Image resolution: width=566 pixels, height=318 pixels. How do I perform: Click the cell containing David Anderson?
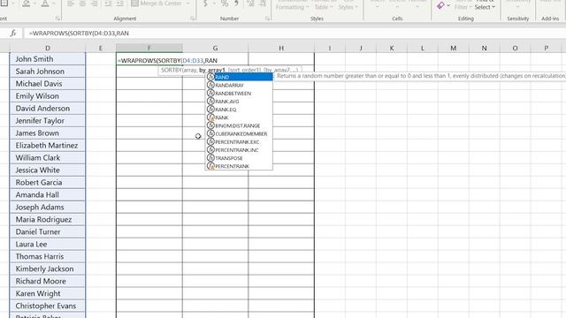point(47,108)
